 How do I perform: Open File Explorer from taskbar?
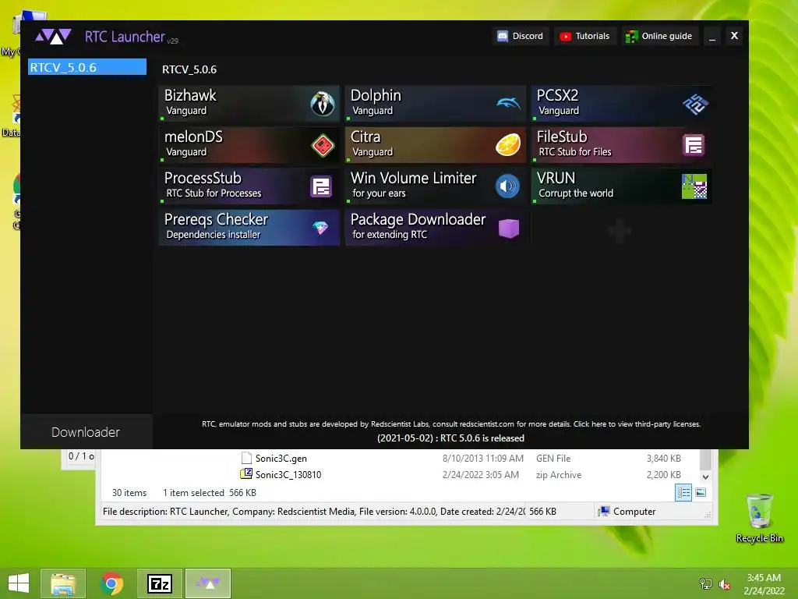63,583
